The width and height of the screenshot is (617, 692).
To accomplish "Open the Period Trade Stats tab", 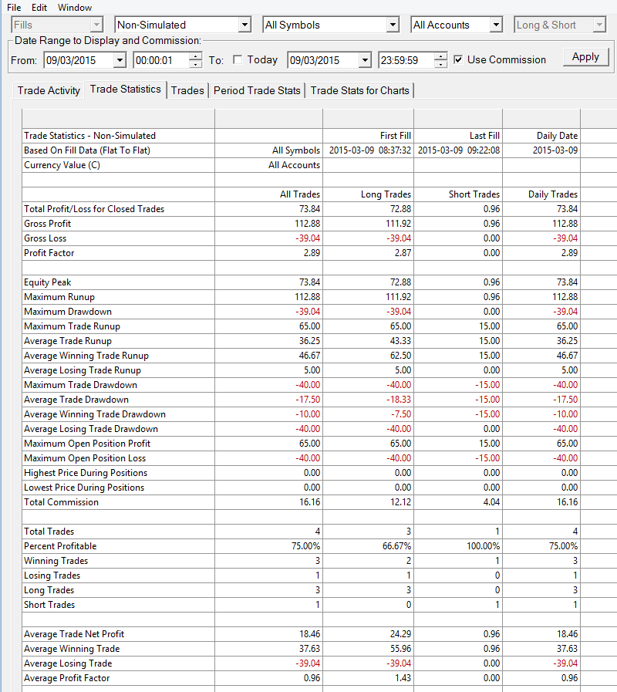I will [257, 90].
